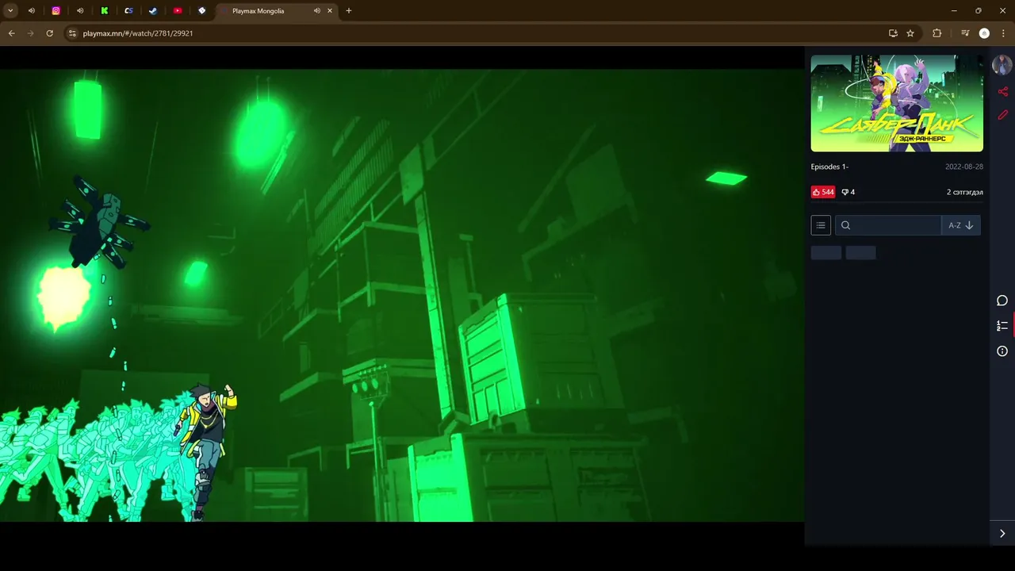Screen dimensions: 1015x571
Task: Switch to first muted audio tab
Action: 32,11
